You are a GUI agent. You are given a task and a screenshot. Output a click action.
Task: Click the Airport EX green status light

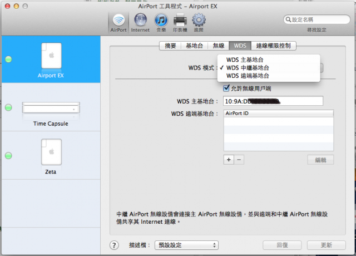point(8,60)
